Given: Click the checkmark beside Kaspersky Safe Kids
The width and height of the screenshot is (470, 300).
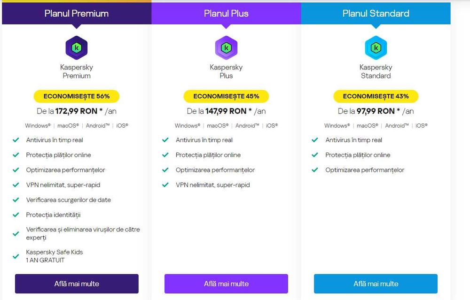Looking at the screenshot, I should pos(16,256).
